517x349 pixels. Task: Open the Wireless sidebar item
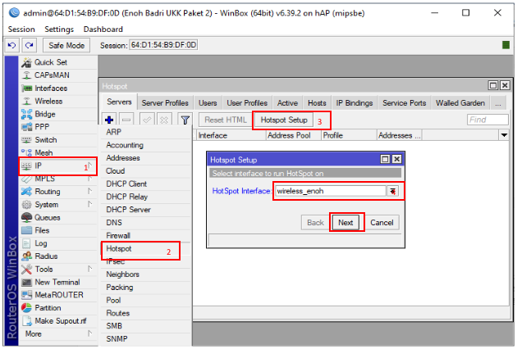pos(58,101)
